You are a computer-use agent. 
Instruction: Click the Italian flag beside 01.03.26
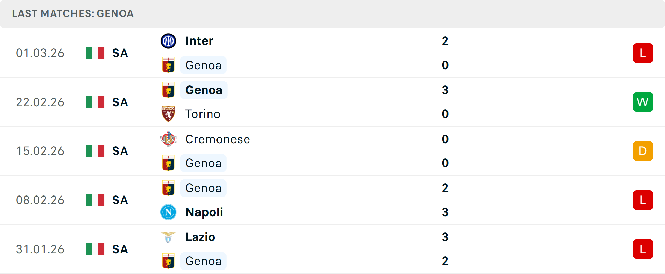(x=95, y=53)
